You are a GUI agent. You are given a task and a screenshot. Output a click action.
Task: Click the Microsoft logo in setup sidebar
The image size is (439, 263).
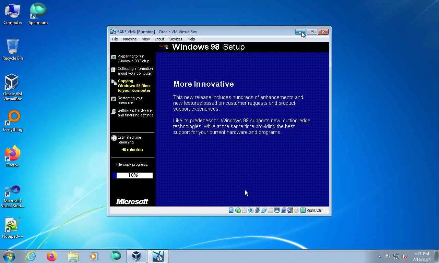pyautogui.click(x=132, y=202)
